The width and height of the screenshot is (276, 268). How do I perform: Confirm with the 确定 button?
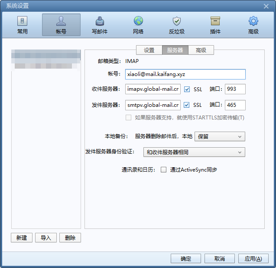tap(186, 258)
